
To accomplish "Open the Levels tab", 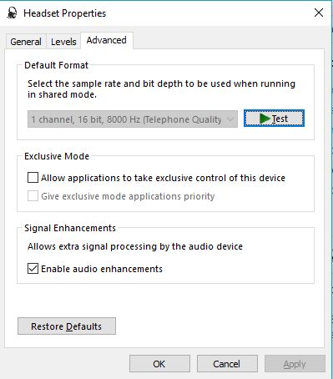I will (x=63, y=42).
